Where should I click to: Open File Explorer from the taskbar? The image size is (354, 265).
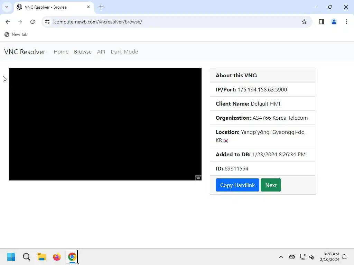[42, 257]
